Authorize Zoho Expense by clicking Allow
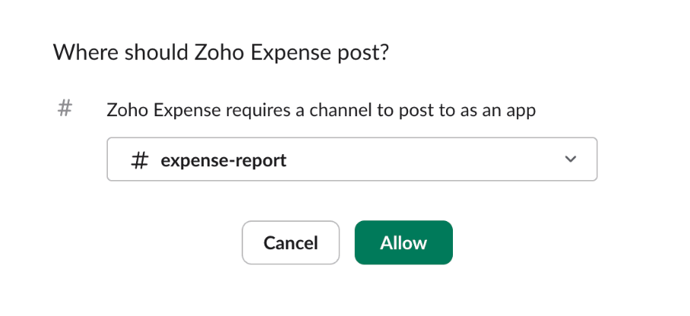 pyautogui.click(x=404, y=243)
